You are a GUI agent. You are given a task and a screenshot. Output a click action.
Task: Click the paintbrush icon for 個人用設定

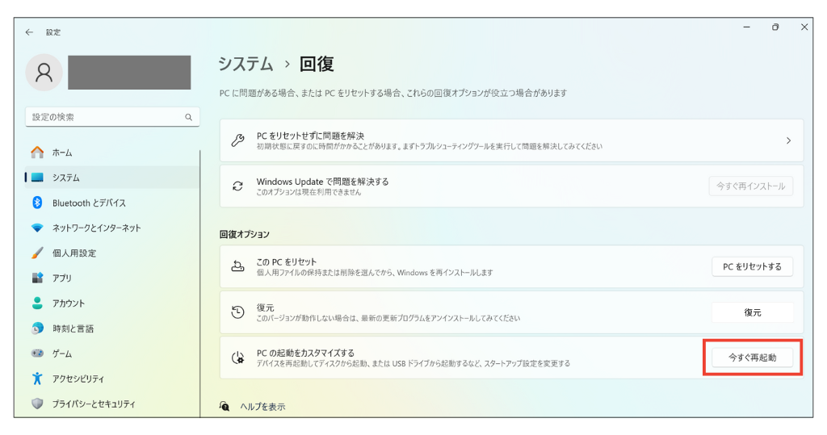point(37,253)
